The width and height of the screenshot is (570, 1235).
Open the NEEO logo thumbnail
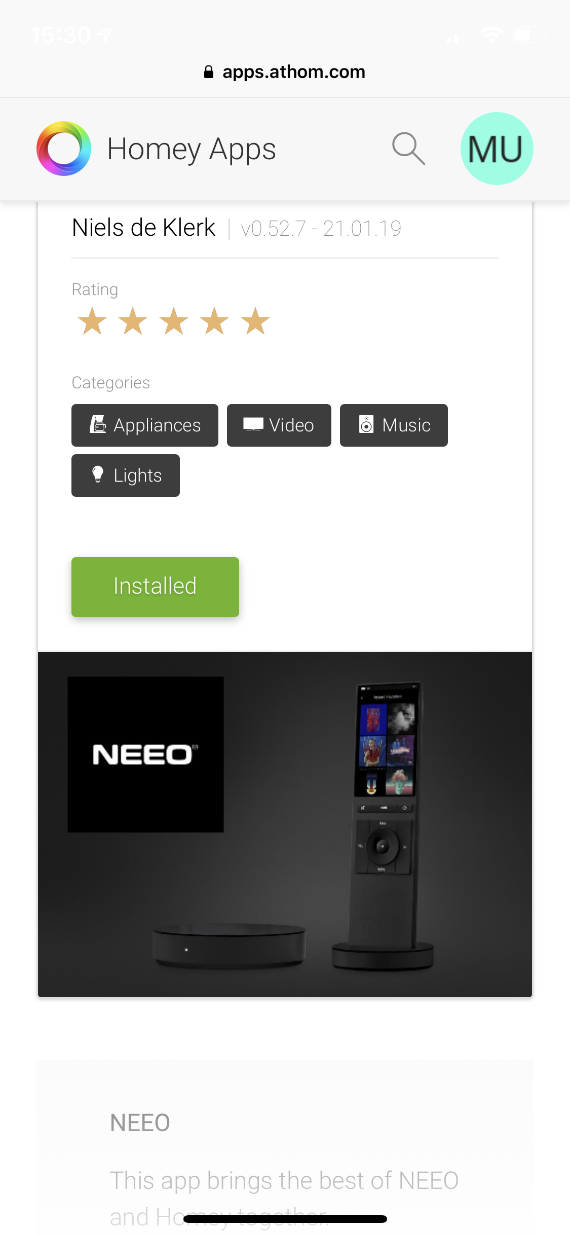tap(146, 754)
